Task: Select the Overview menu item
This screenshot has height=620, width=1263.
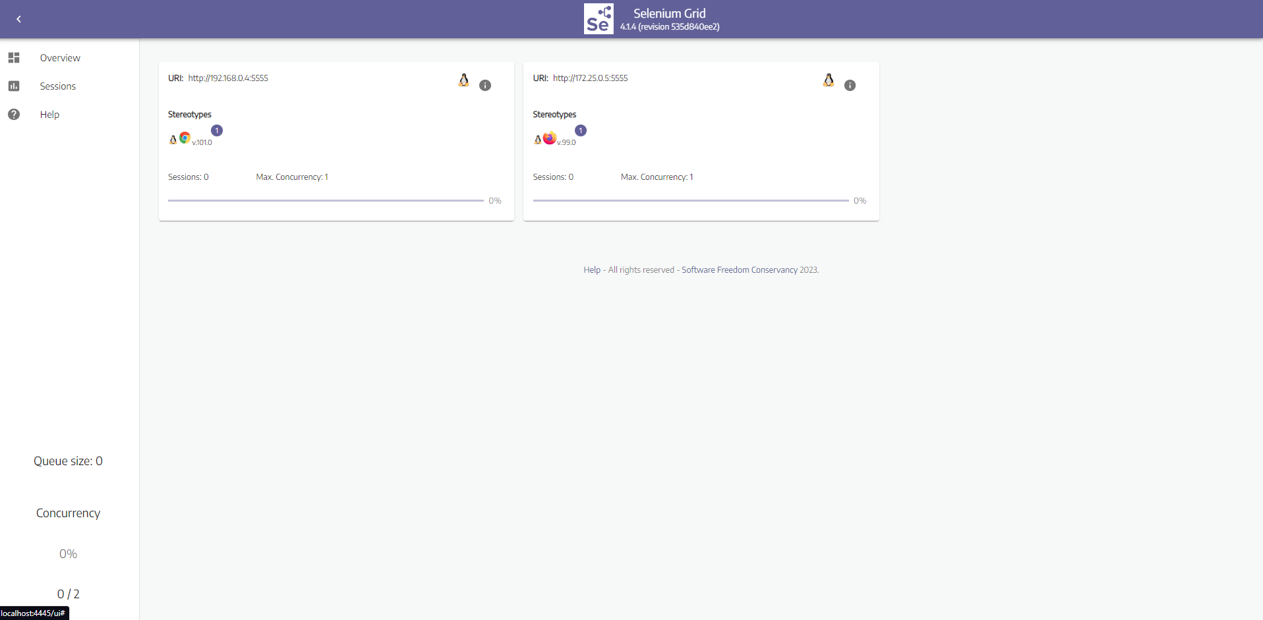Action: pyautogui.click(x=60, y=58)
